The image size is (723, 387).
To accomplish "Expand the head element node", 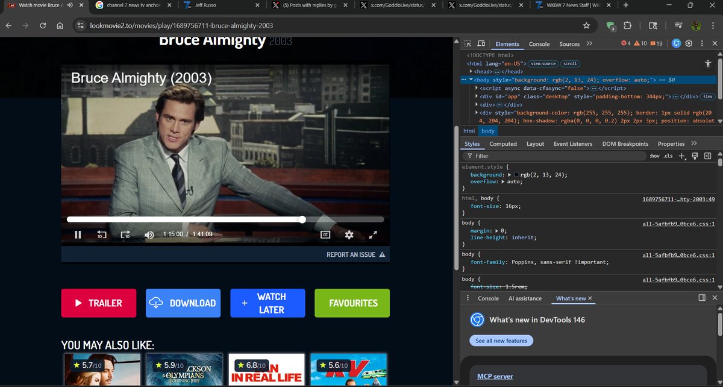I will (471, 72).
